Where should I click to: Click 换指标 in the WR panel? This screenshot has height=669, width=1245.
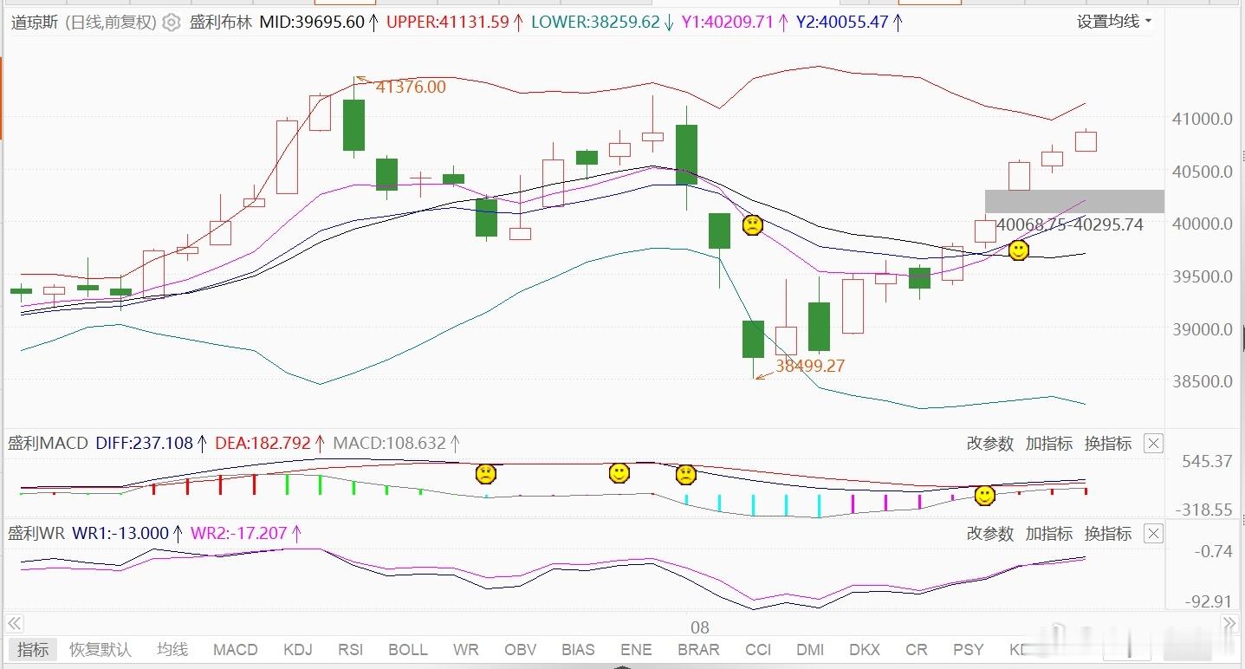click(1108, 534)
